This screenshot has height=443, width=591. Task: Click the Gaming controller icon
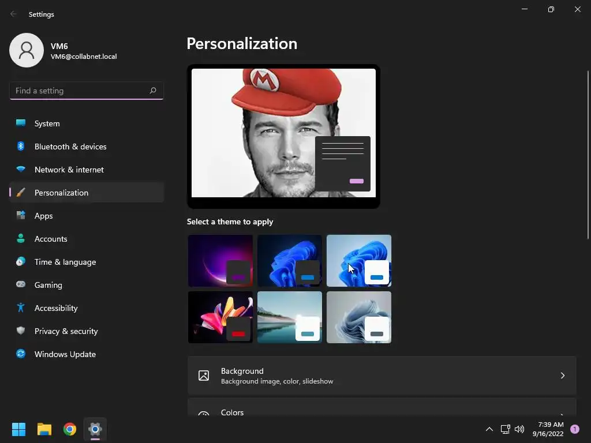[21, 284]
